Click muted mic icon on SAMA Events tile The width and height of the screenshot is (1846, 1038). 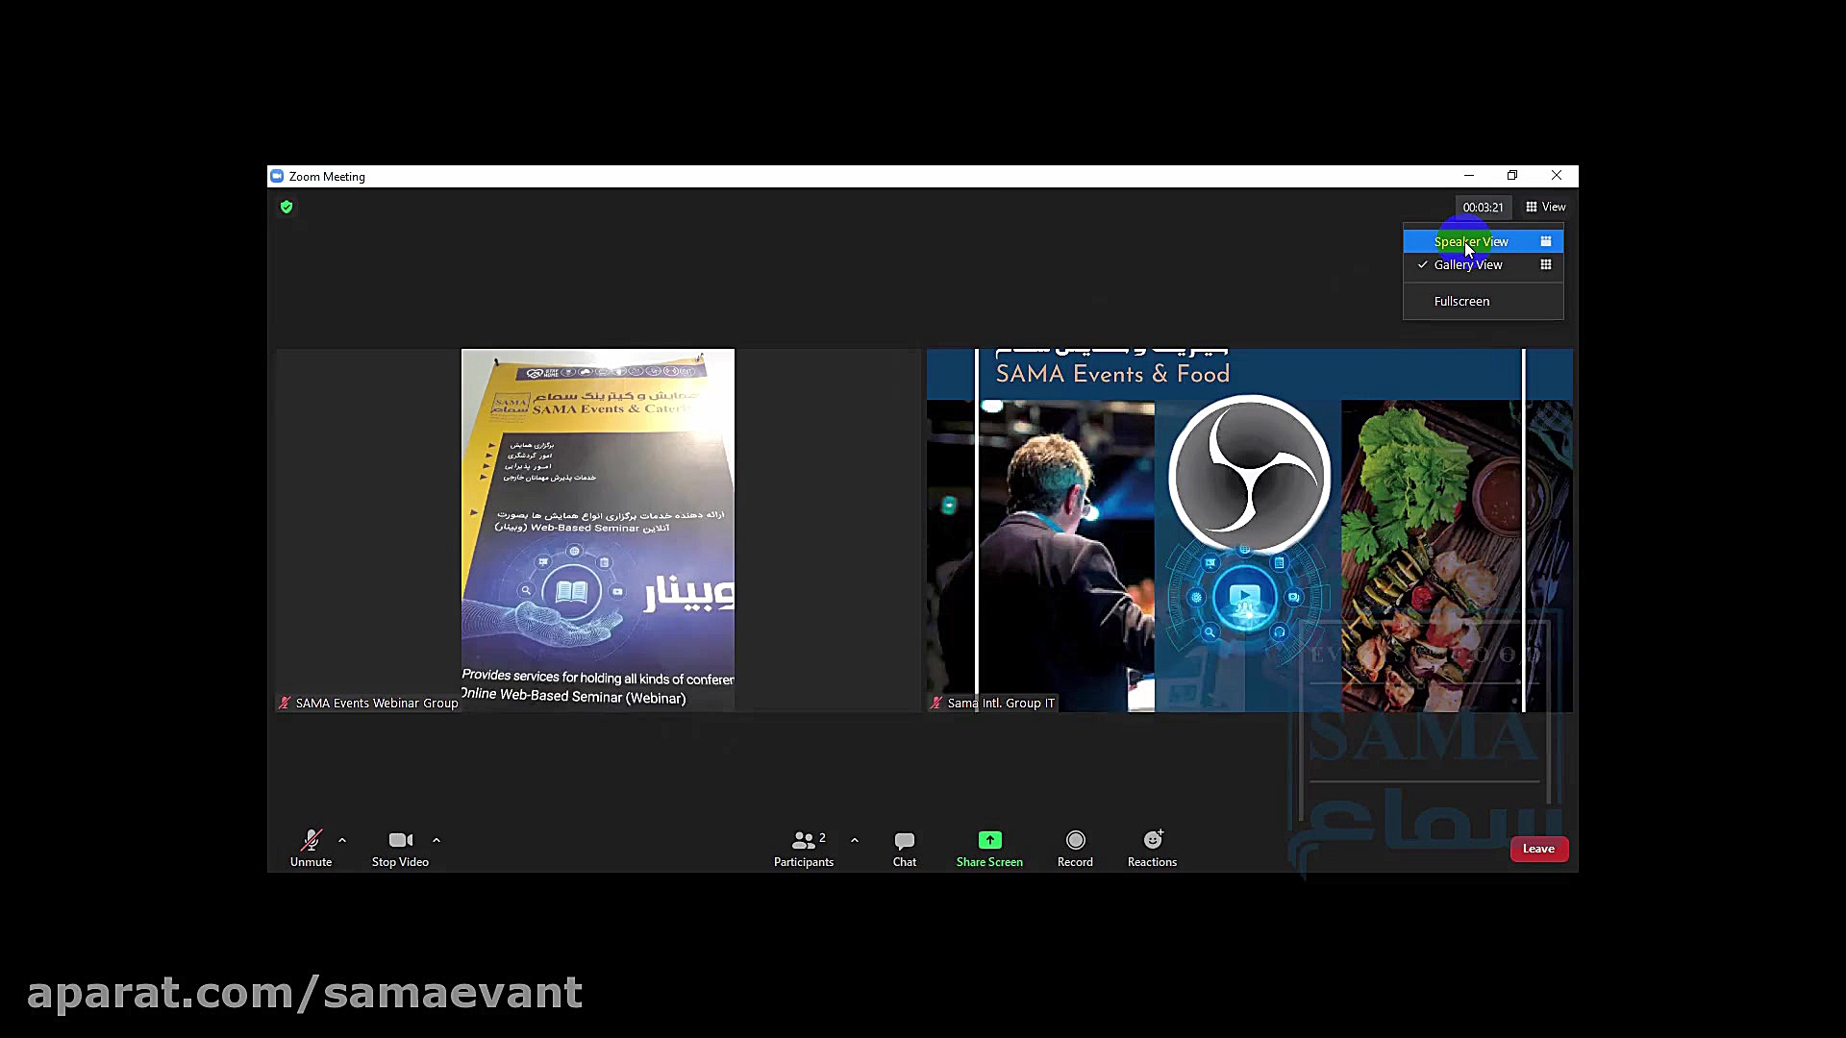click(285, 704)
